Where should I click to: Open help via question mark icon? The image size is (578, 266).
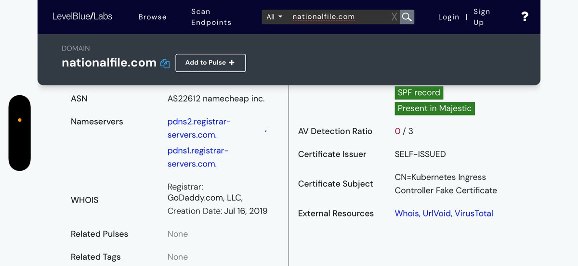coord(525,17)
